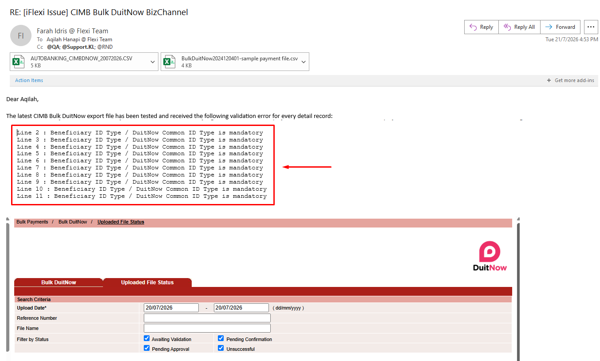Image resolution: width=600 pixels, height=361 pixels.
Task: Click the DuitNow logo
Action: coord(489,256)
